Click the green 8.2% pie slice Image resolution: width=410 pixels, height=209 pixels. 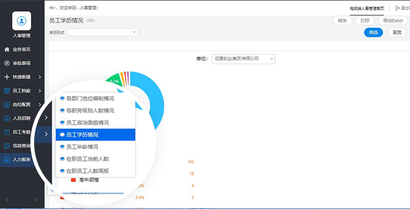114,81
